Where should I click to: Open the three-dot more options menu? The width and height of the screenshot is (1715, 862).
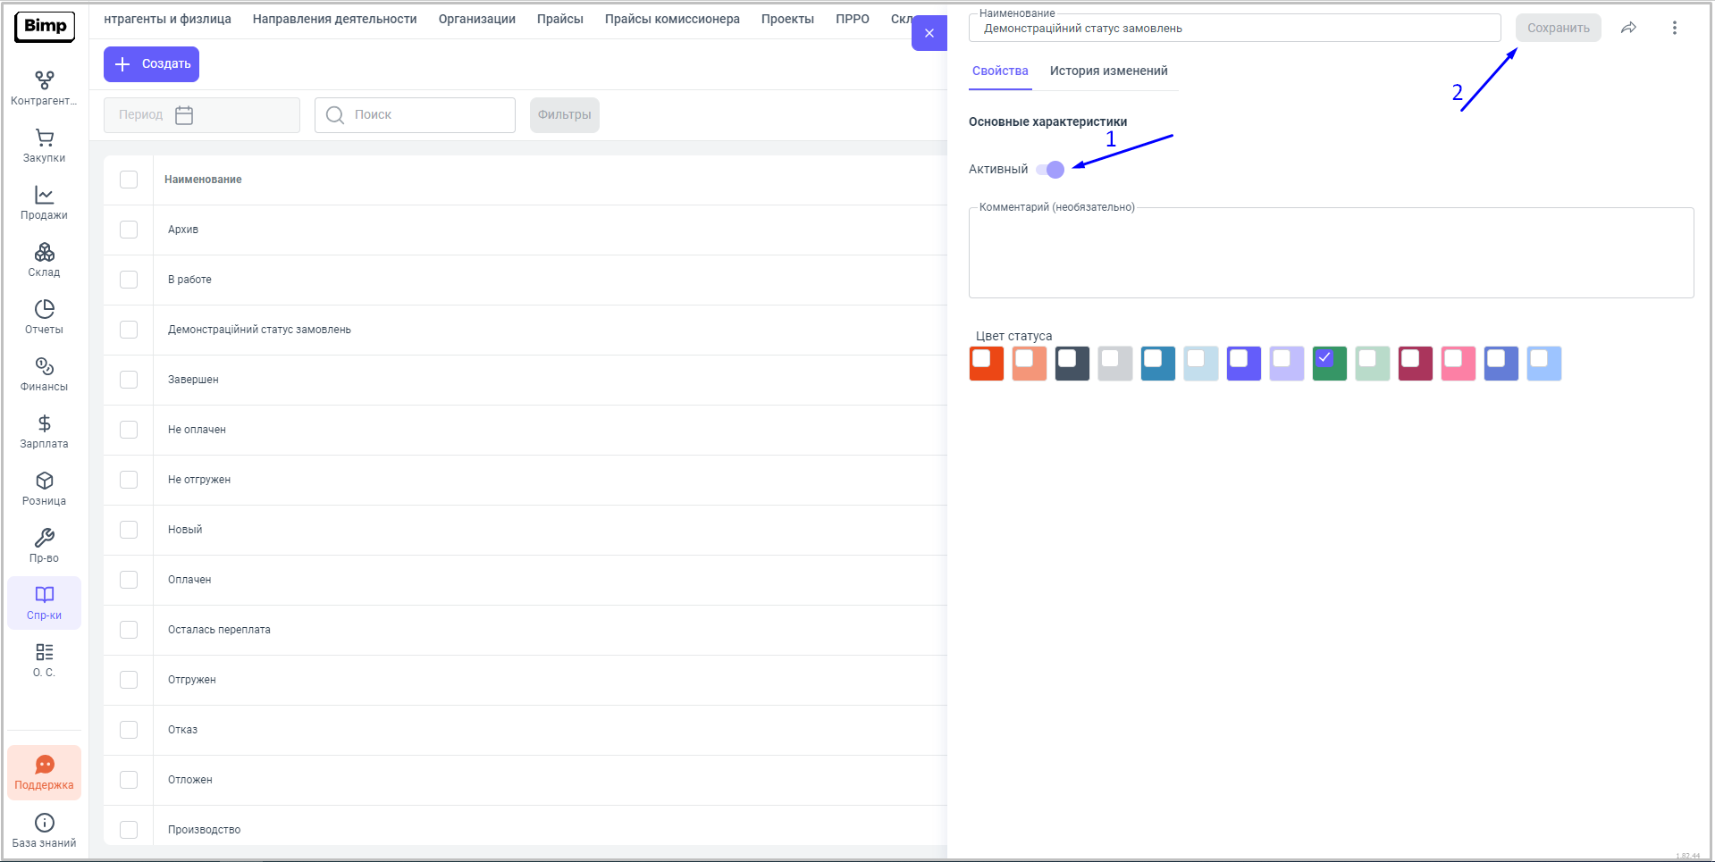pyautogui.click(x=1674, y=28)
